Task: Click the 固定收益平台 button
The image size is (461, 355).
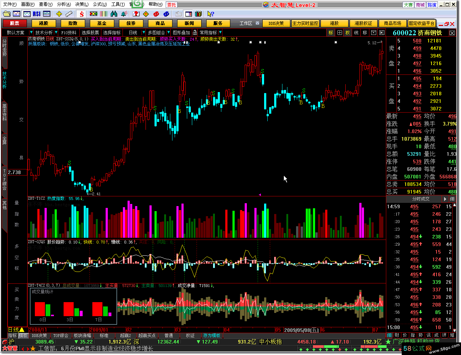Action: coord(422,23)
